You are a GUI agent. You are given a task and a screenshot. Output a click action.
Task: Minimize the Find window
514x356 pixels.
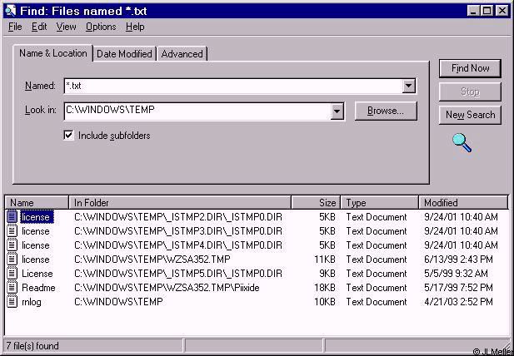click(473, 11)
